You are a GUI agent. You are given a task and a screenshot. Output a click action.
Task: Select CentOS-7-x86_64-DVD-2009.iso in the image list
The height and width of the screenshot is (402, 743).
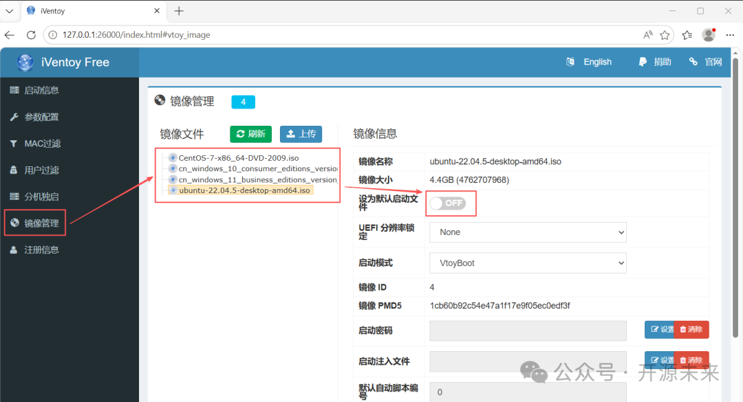[238, 158]
